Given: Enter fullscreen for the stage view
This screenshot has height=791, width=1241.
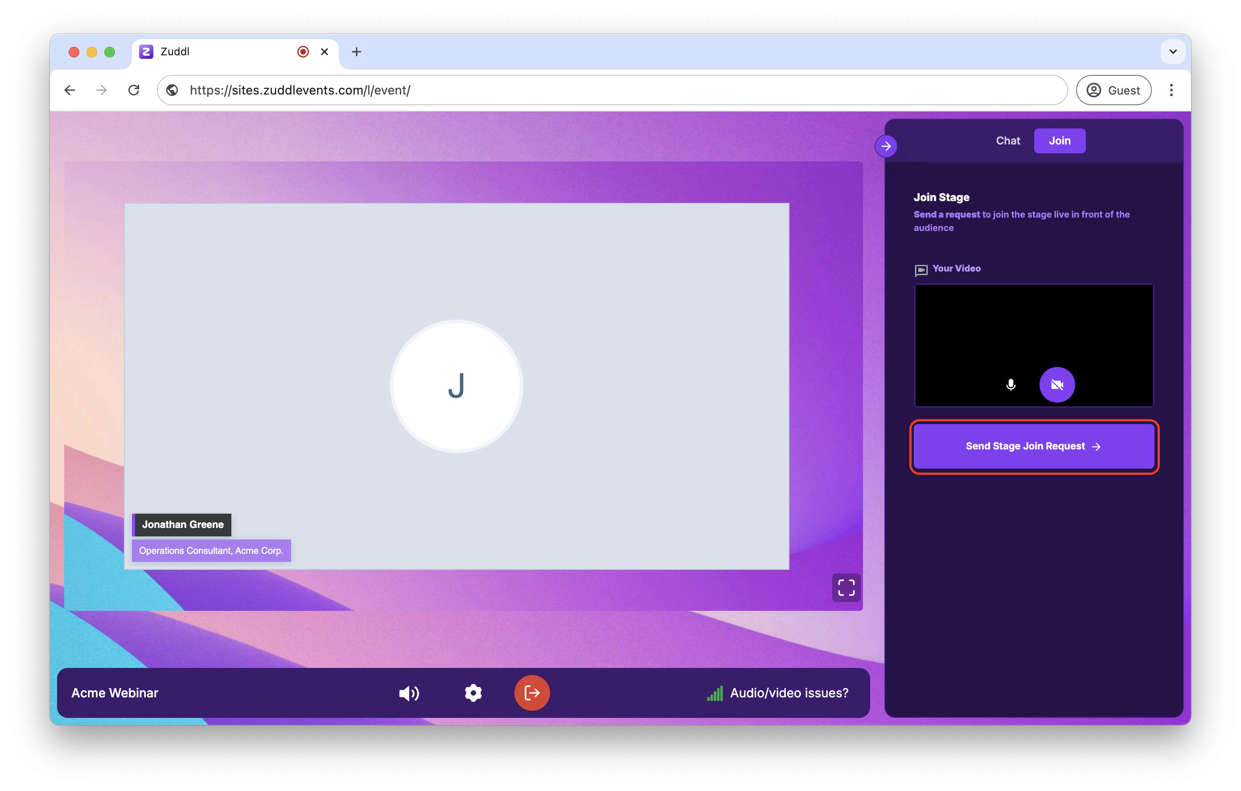Looking at the screenshot, I should pos(846,587).
